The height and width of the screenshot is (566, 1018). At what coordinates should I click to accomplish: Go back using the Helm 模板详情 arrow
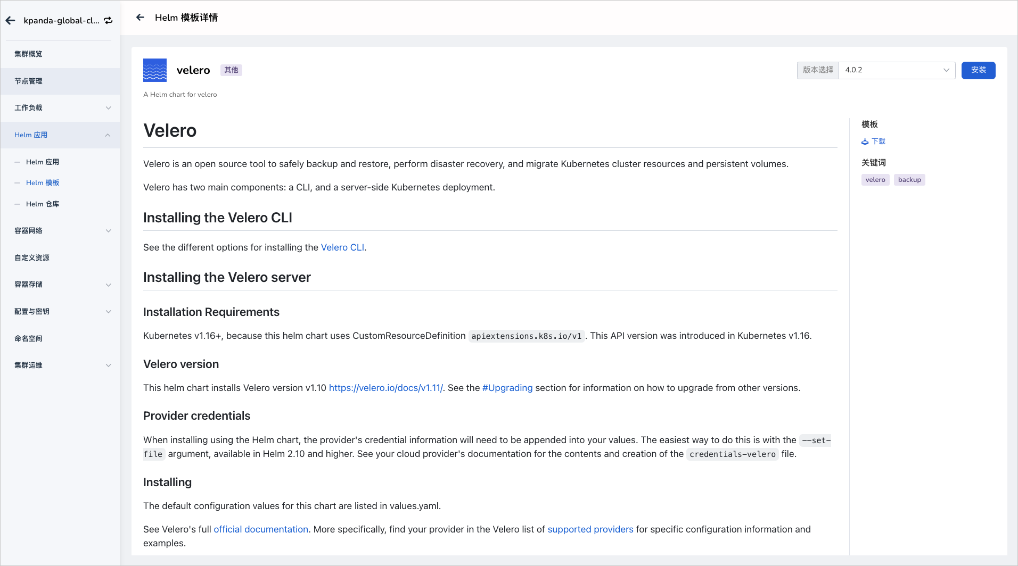click(140, 18)
